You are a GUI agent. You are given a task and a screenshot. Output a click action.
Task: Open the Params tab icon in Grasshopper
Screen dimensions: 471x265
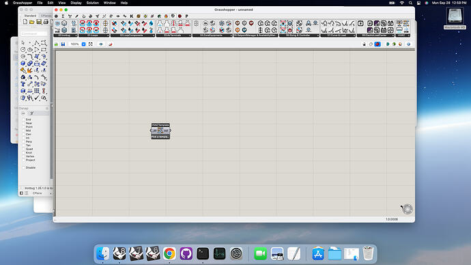[56, 16]
